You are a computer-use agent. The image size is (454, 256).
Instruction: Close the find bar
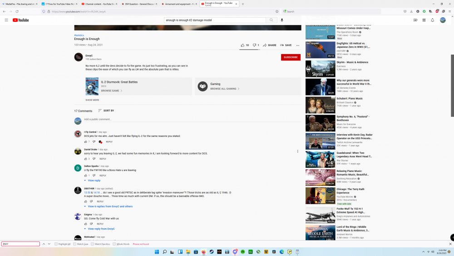pyautogui.click(x=450, y=244)
